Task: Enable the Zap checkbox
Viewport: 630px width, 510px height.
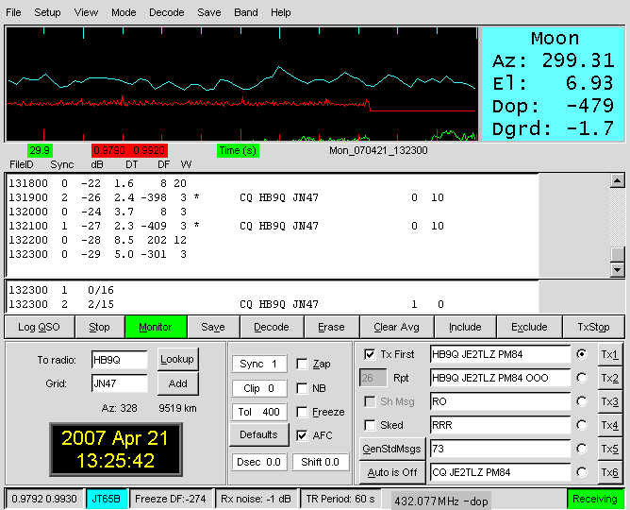Action: pyautogui.click(x=302, y=364)
